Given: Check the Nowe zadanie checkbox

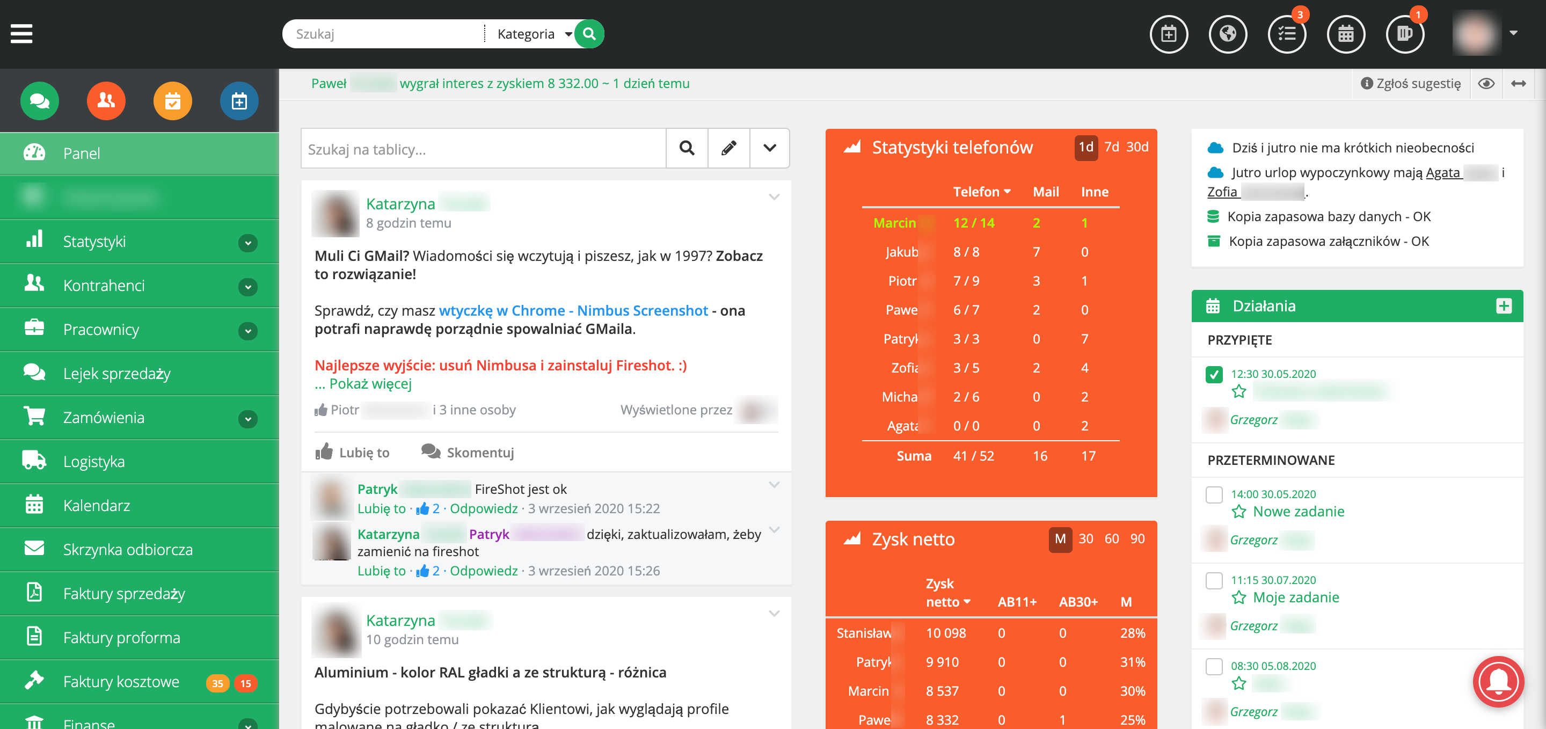Looking at the screenshot, I should click(x=1214, y=494).
